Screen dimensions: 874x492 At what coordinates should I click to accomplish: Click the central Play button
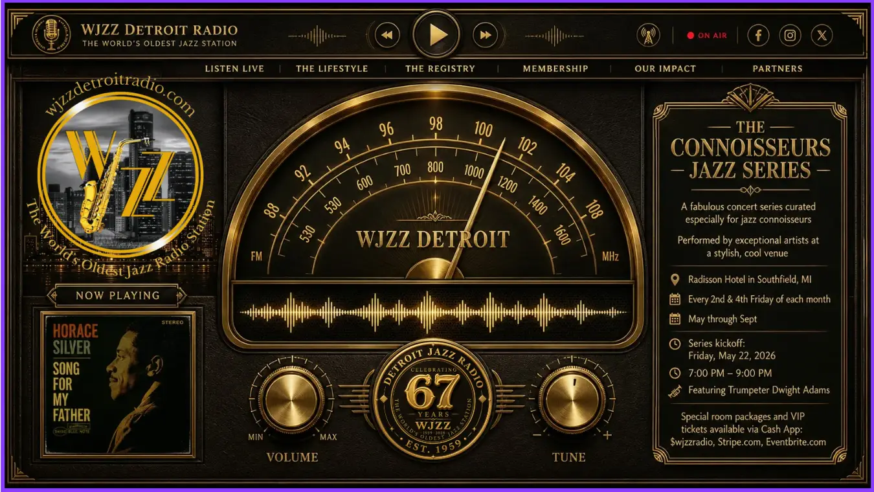coord(436,35)
